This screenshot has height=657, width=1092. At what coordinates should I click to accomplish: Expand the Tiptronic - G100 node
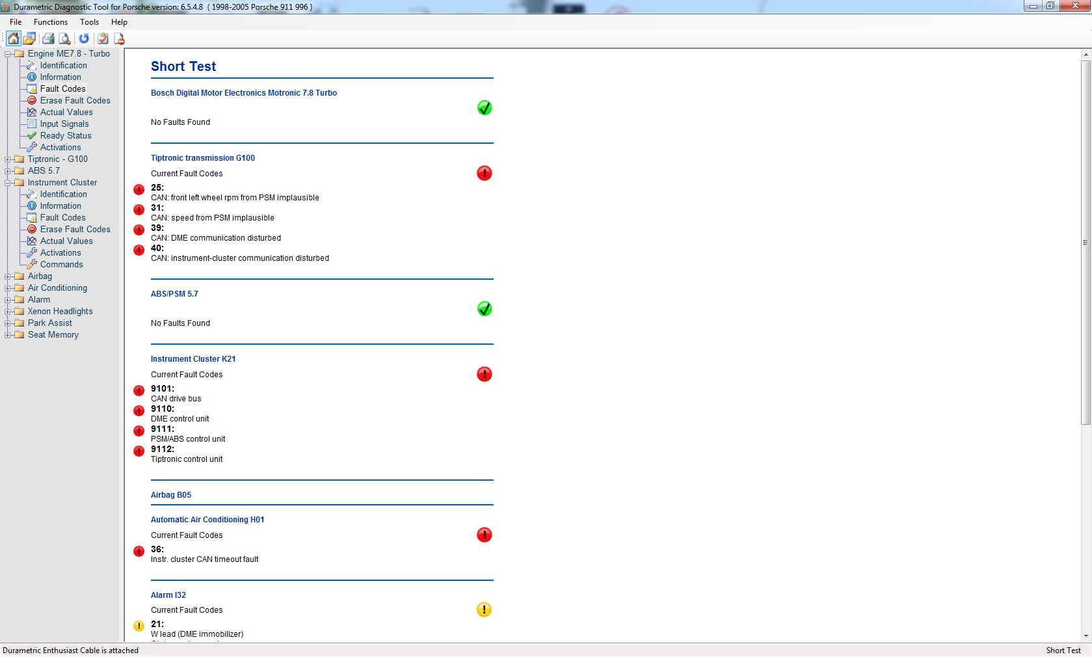point(8,159)
